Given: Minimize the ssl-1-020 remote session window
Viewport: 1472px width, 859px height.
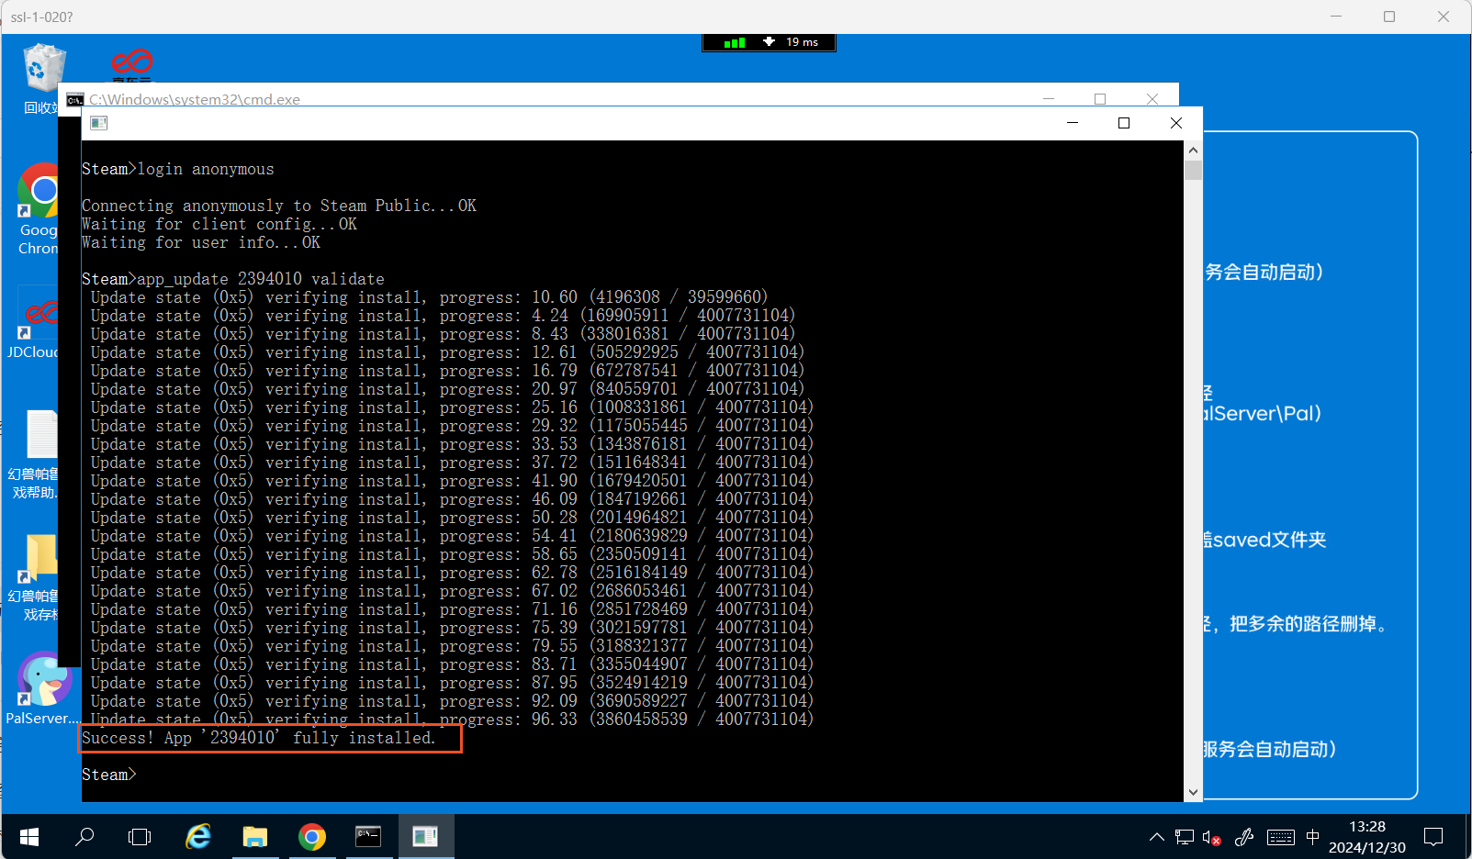Looking at the screenshot, I should pyautogui.click(x=1336, y=17).
